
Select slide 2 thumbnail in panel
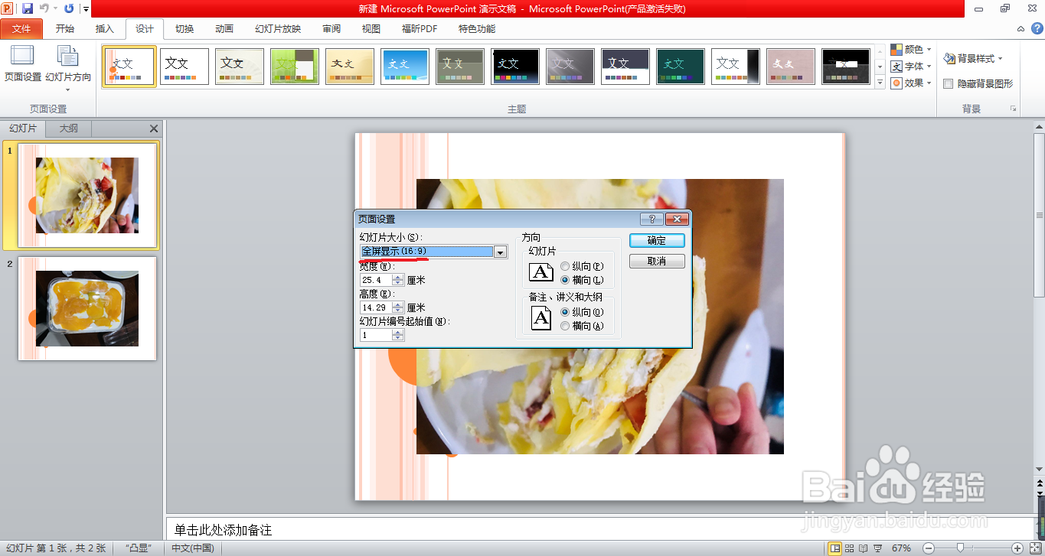(x=87, y=308)
